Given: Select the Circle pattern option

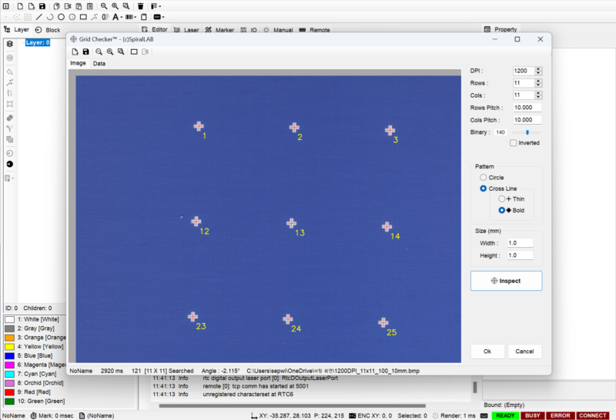Looking at the screenshot, I should 484,178.
